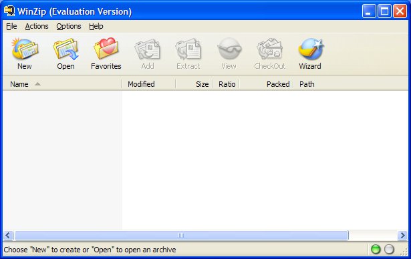
Task: Click the WinZip title bar icon
Action: coord(9,11)
